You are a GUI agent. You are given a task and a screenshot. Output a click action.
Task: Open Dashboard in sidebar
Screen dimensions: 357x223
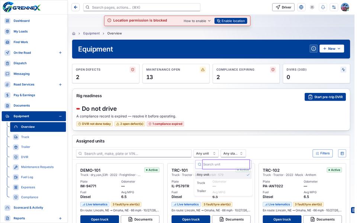click(22, 21)
